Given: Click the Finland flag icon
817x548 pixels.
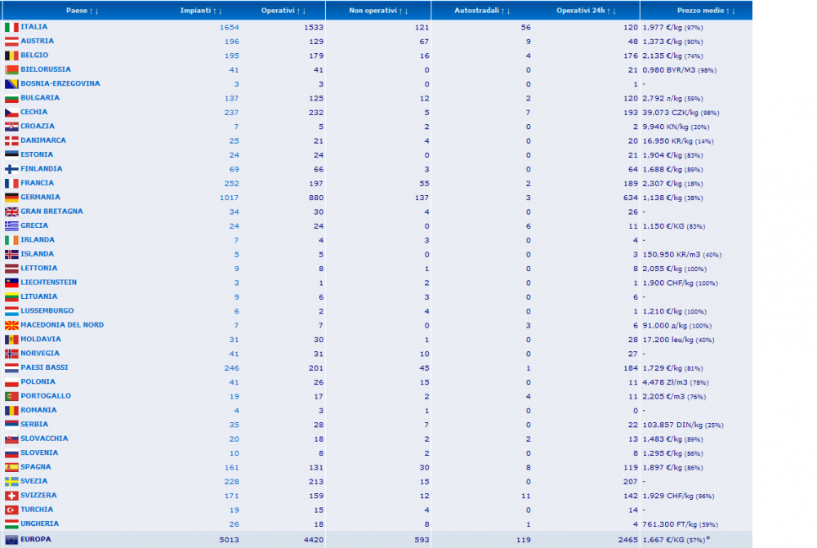Looking at the screenshot, I should [x=11, y=169].
